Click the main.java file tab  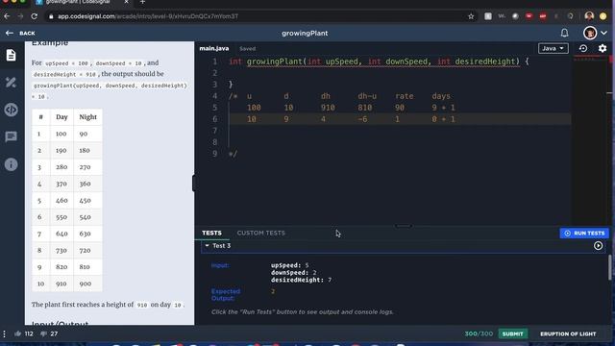[x=214, y=48]
